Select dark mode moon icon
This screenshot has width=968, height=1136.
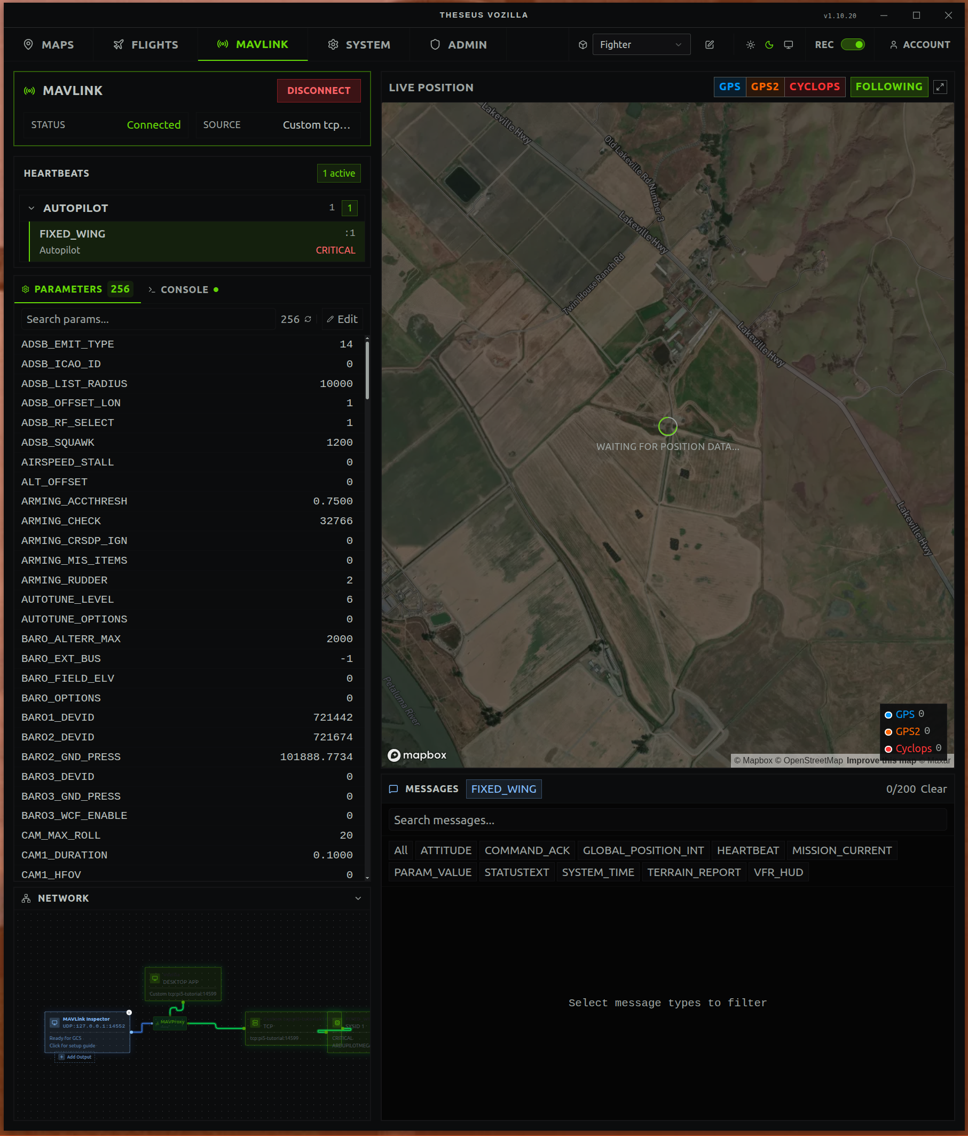769,45
